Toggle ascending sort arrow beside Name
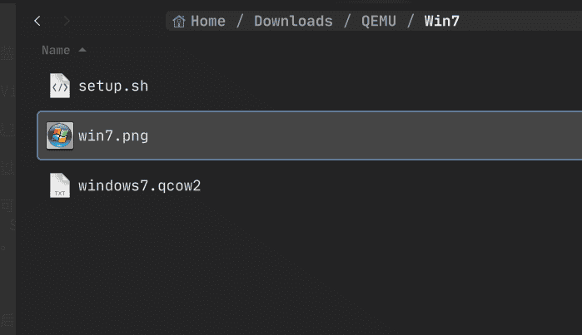 pyautogui.click(x=82, y=50)
